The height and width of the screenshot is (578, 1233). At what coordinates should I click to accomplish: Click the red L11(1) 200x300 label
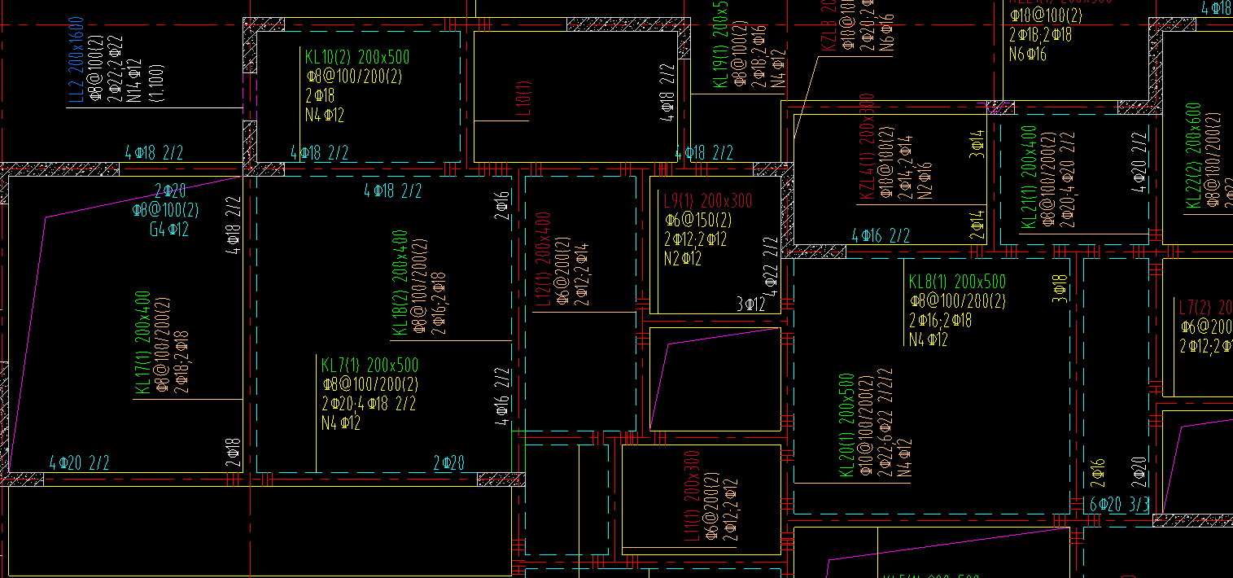pyautogui.click(x=691, y=495)
